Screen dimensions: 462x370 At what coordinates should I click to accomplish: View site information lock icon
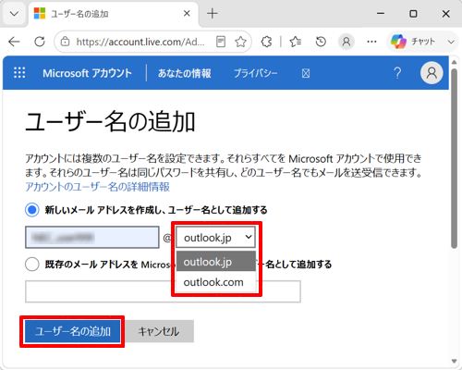coord(65,42)
